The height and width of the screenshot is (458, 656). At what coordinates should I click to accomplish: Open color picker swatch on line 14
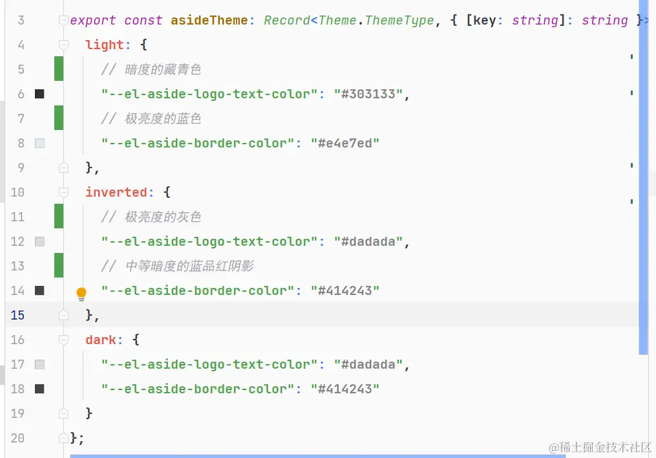pos(39,290)
